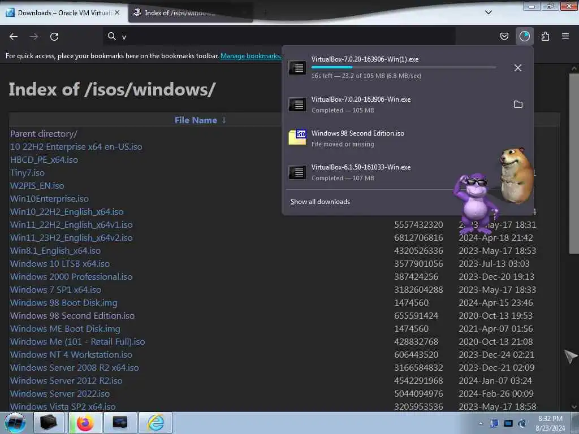Screen dimensions: 579x434
Task: Click the address bar search field
Action: coord(279,37)
